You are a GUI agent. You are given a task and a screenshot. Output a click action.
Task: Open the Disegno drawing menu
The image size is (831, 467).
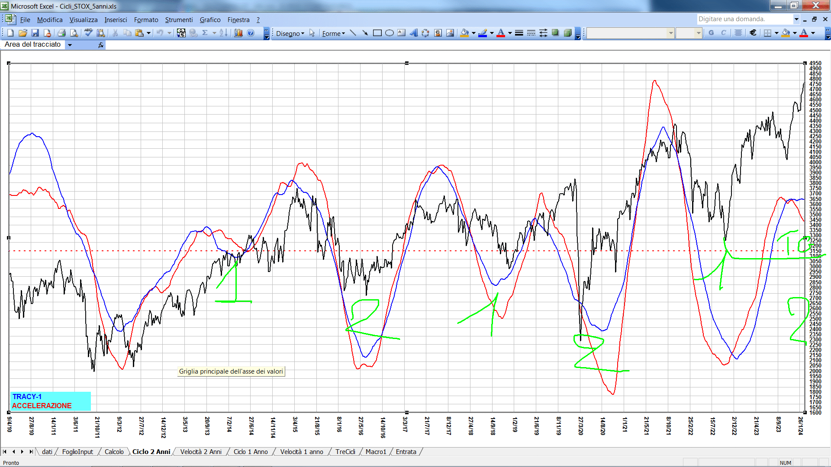pyautogui.click(x=290, y=33)
